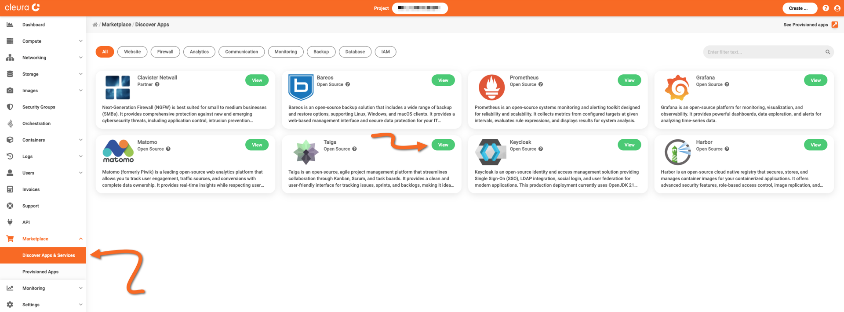Go to Dashboard in the sidebar
844x312 pixels.
pyautogui.click(x=33, y=25)
